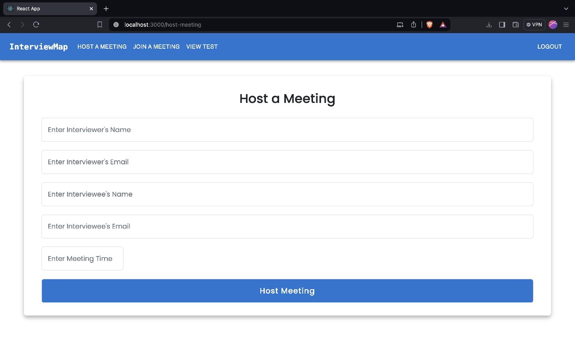Focus the Interviewer's Email field
Viewport: 575px width, 359px height.
click(287, 162)
